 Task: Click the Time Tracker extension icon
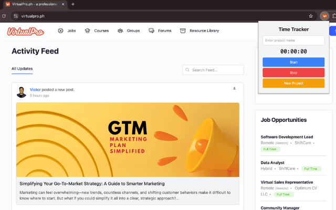pos(324,16)
